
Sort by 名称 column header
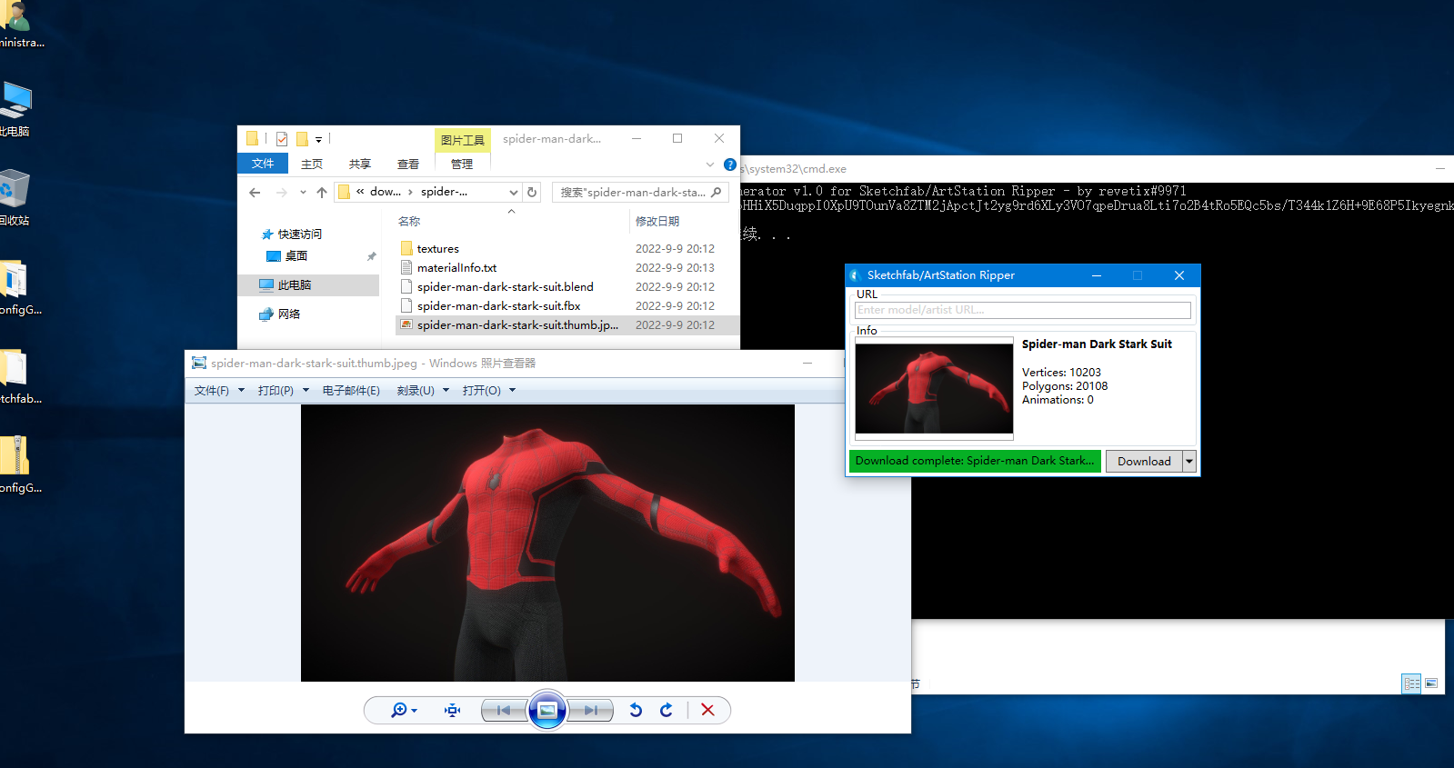[x=409, y=222]
